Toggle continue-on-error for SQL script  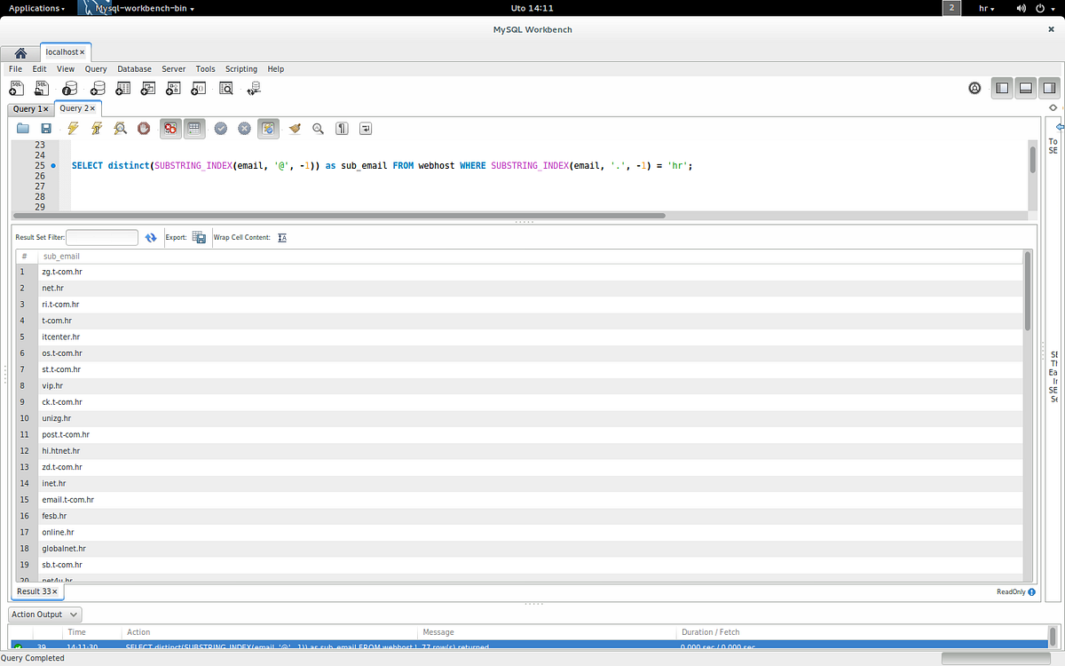click(170, 129)
